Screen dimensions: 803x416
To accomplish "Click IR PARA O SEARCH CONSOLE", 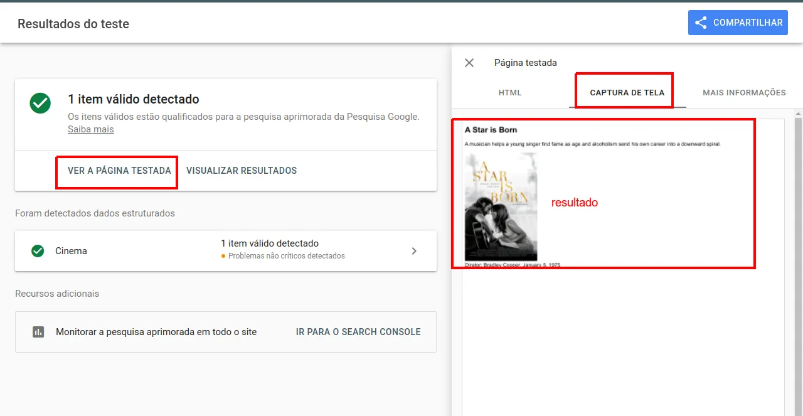I will (x=358, y=332).
